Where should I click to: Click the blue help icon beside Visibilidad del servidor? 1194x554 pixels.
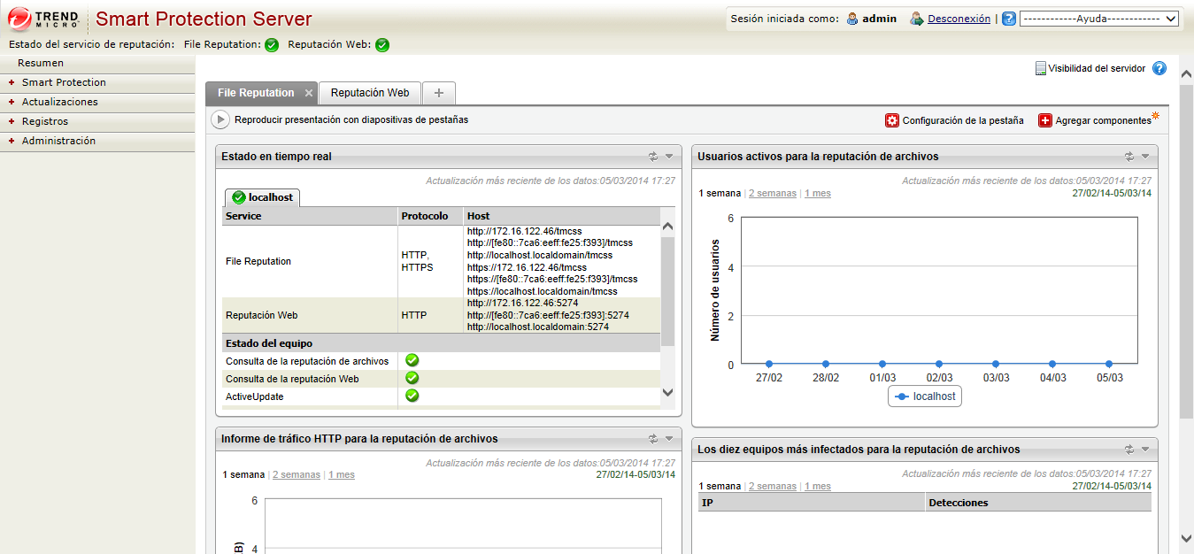[1159, 68]
